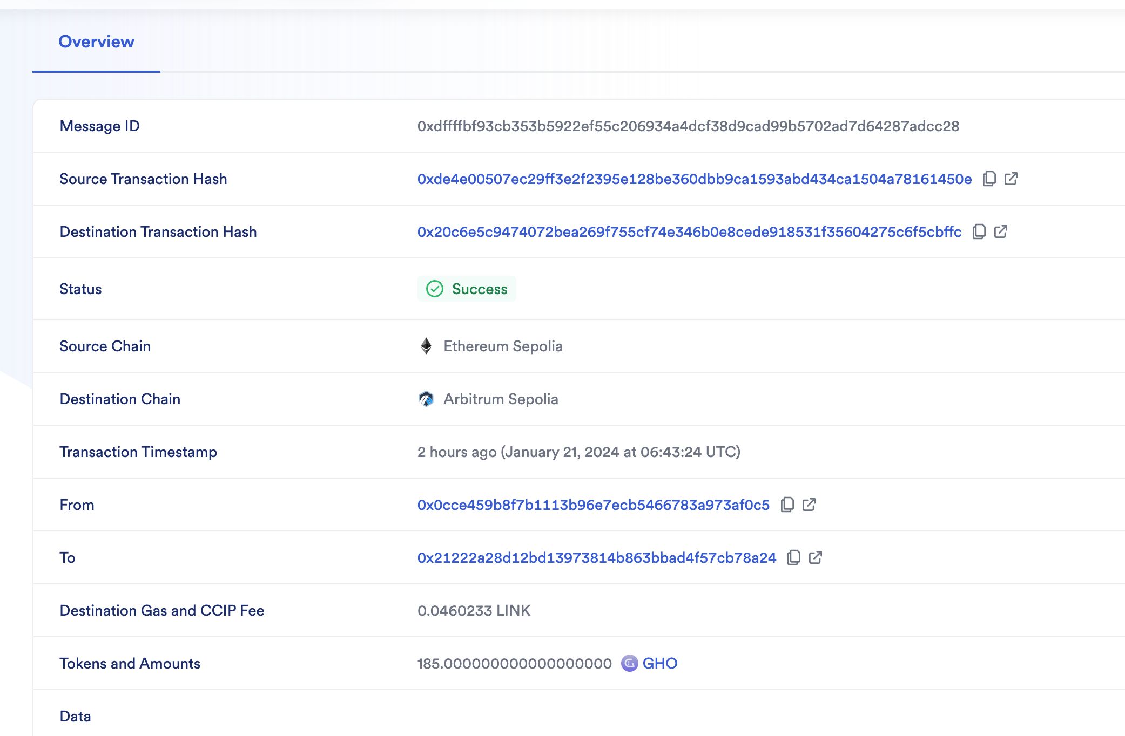This screenshot has width=1125, height=736.
Task: Open Source Transaction Hash in explorer
Action: pos(1011,179)
